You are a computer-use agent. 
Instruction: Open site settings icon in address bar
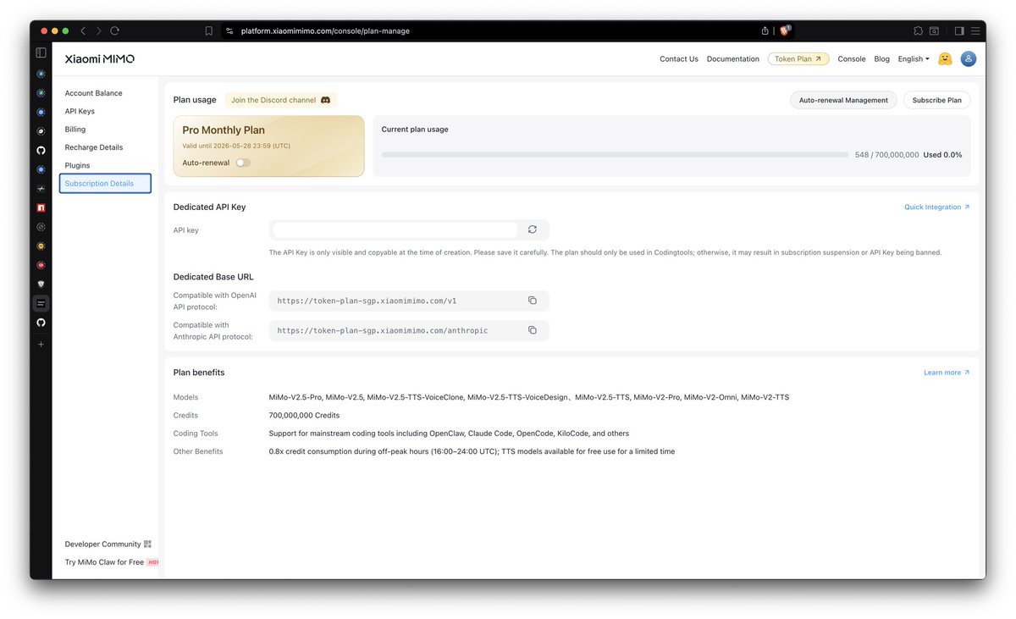pos(229,30)
